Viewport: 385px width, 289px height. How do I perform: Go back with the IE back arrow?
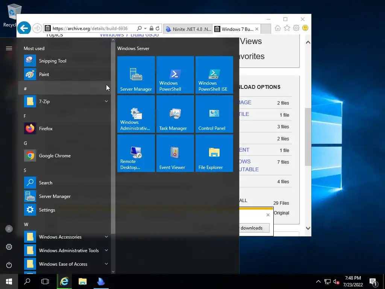[24, 28]
